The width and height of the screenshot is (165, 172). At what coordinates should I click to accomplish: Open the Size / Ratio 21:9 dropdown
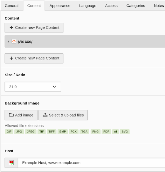point(33,87)
